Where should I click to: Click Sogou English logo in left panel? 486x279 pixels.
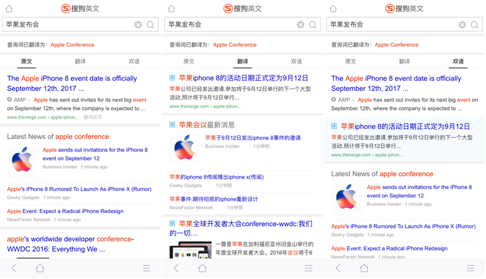(80, 8)
